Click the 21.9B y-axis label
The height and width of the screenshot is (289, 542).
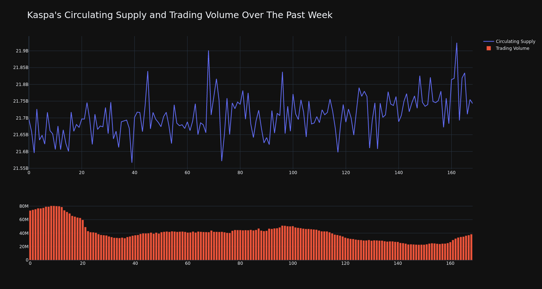[x=22, y=51]
